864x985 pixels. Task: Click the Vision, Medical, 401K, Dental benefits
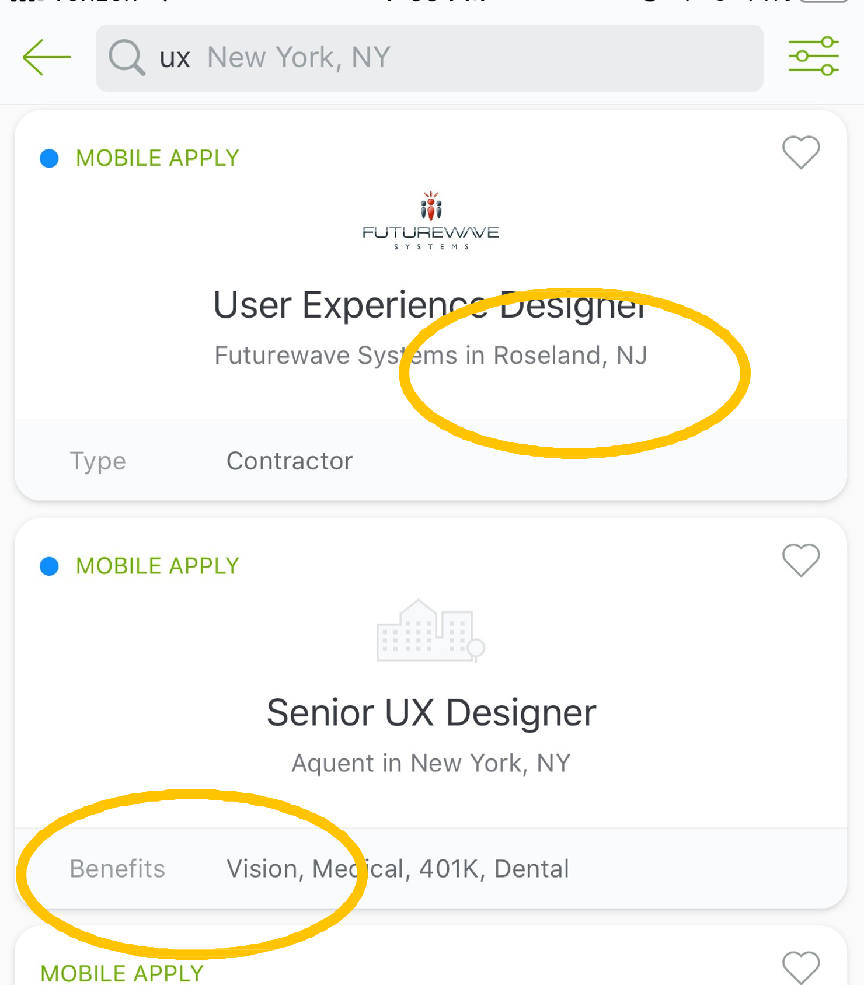pos(398,869)
